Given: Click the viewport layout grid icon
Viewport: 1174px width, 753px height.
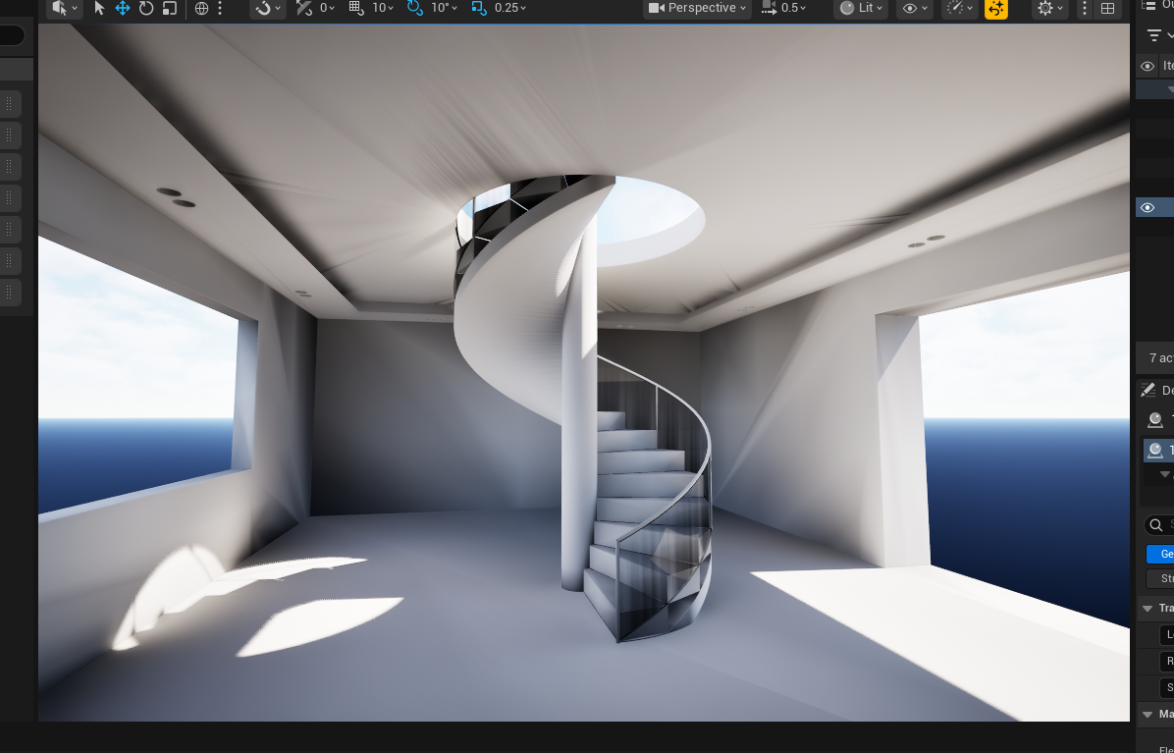Looking at the screenshot, I should pos(1107,8).
